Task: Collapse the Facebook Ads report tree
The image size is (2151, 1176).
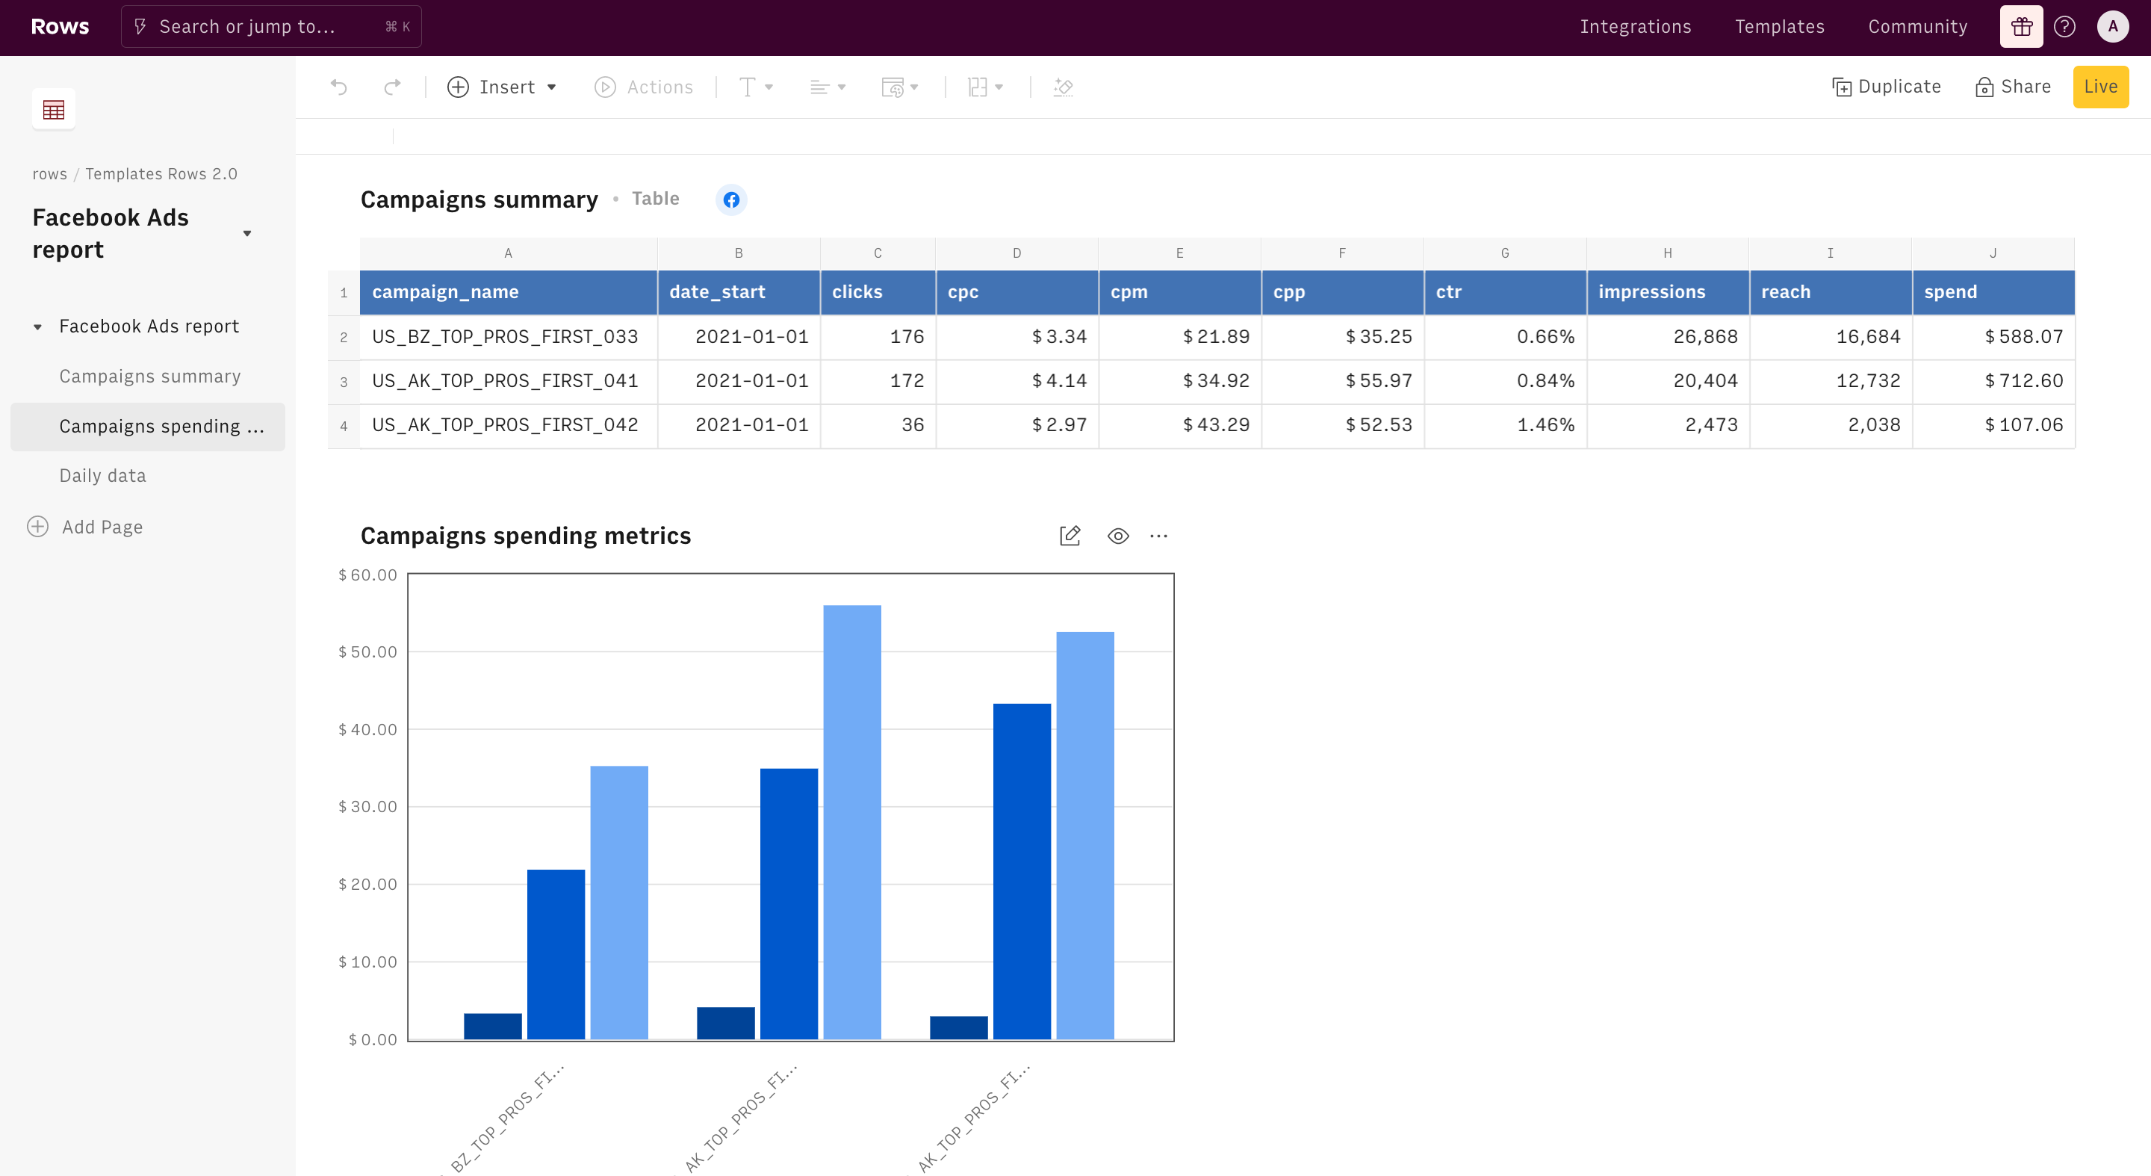Action: (37, 327)
